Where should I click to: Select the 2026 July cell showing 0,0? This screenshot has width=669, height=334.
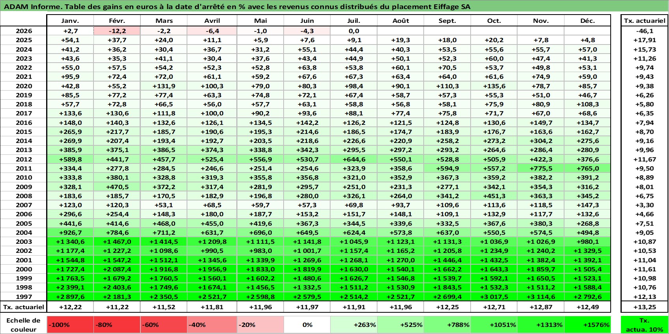354,31
